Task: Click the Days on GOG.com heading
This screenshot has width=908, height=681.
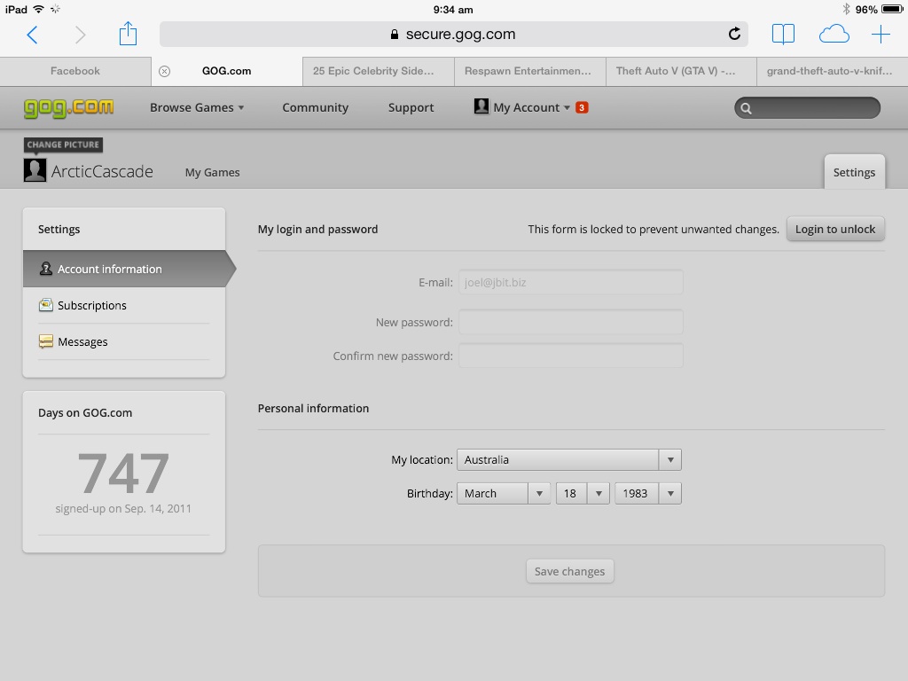Action: click(85, 413)
